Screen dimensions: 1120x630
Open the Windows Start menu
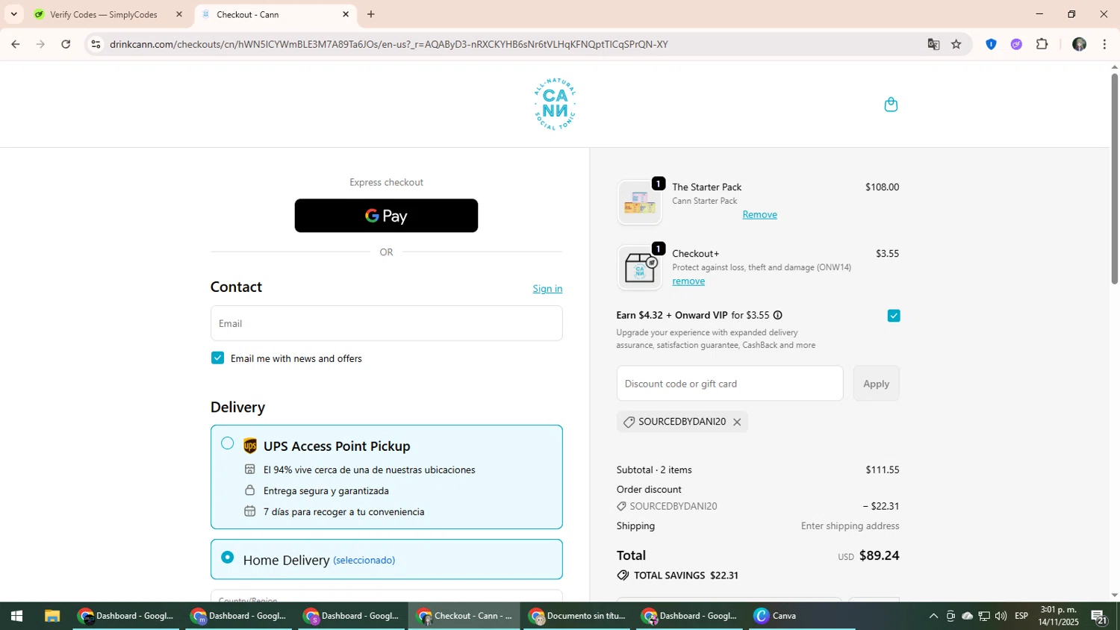click(16, 616)
